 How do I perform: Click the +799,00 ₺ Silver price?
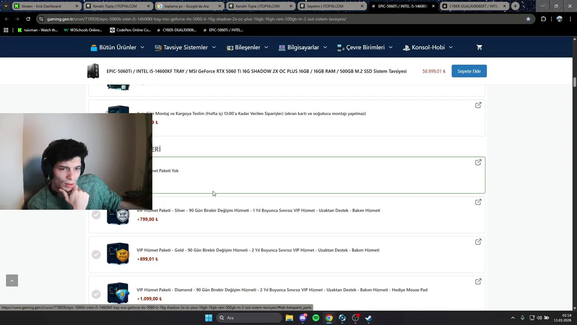(147, 219)
